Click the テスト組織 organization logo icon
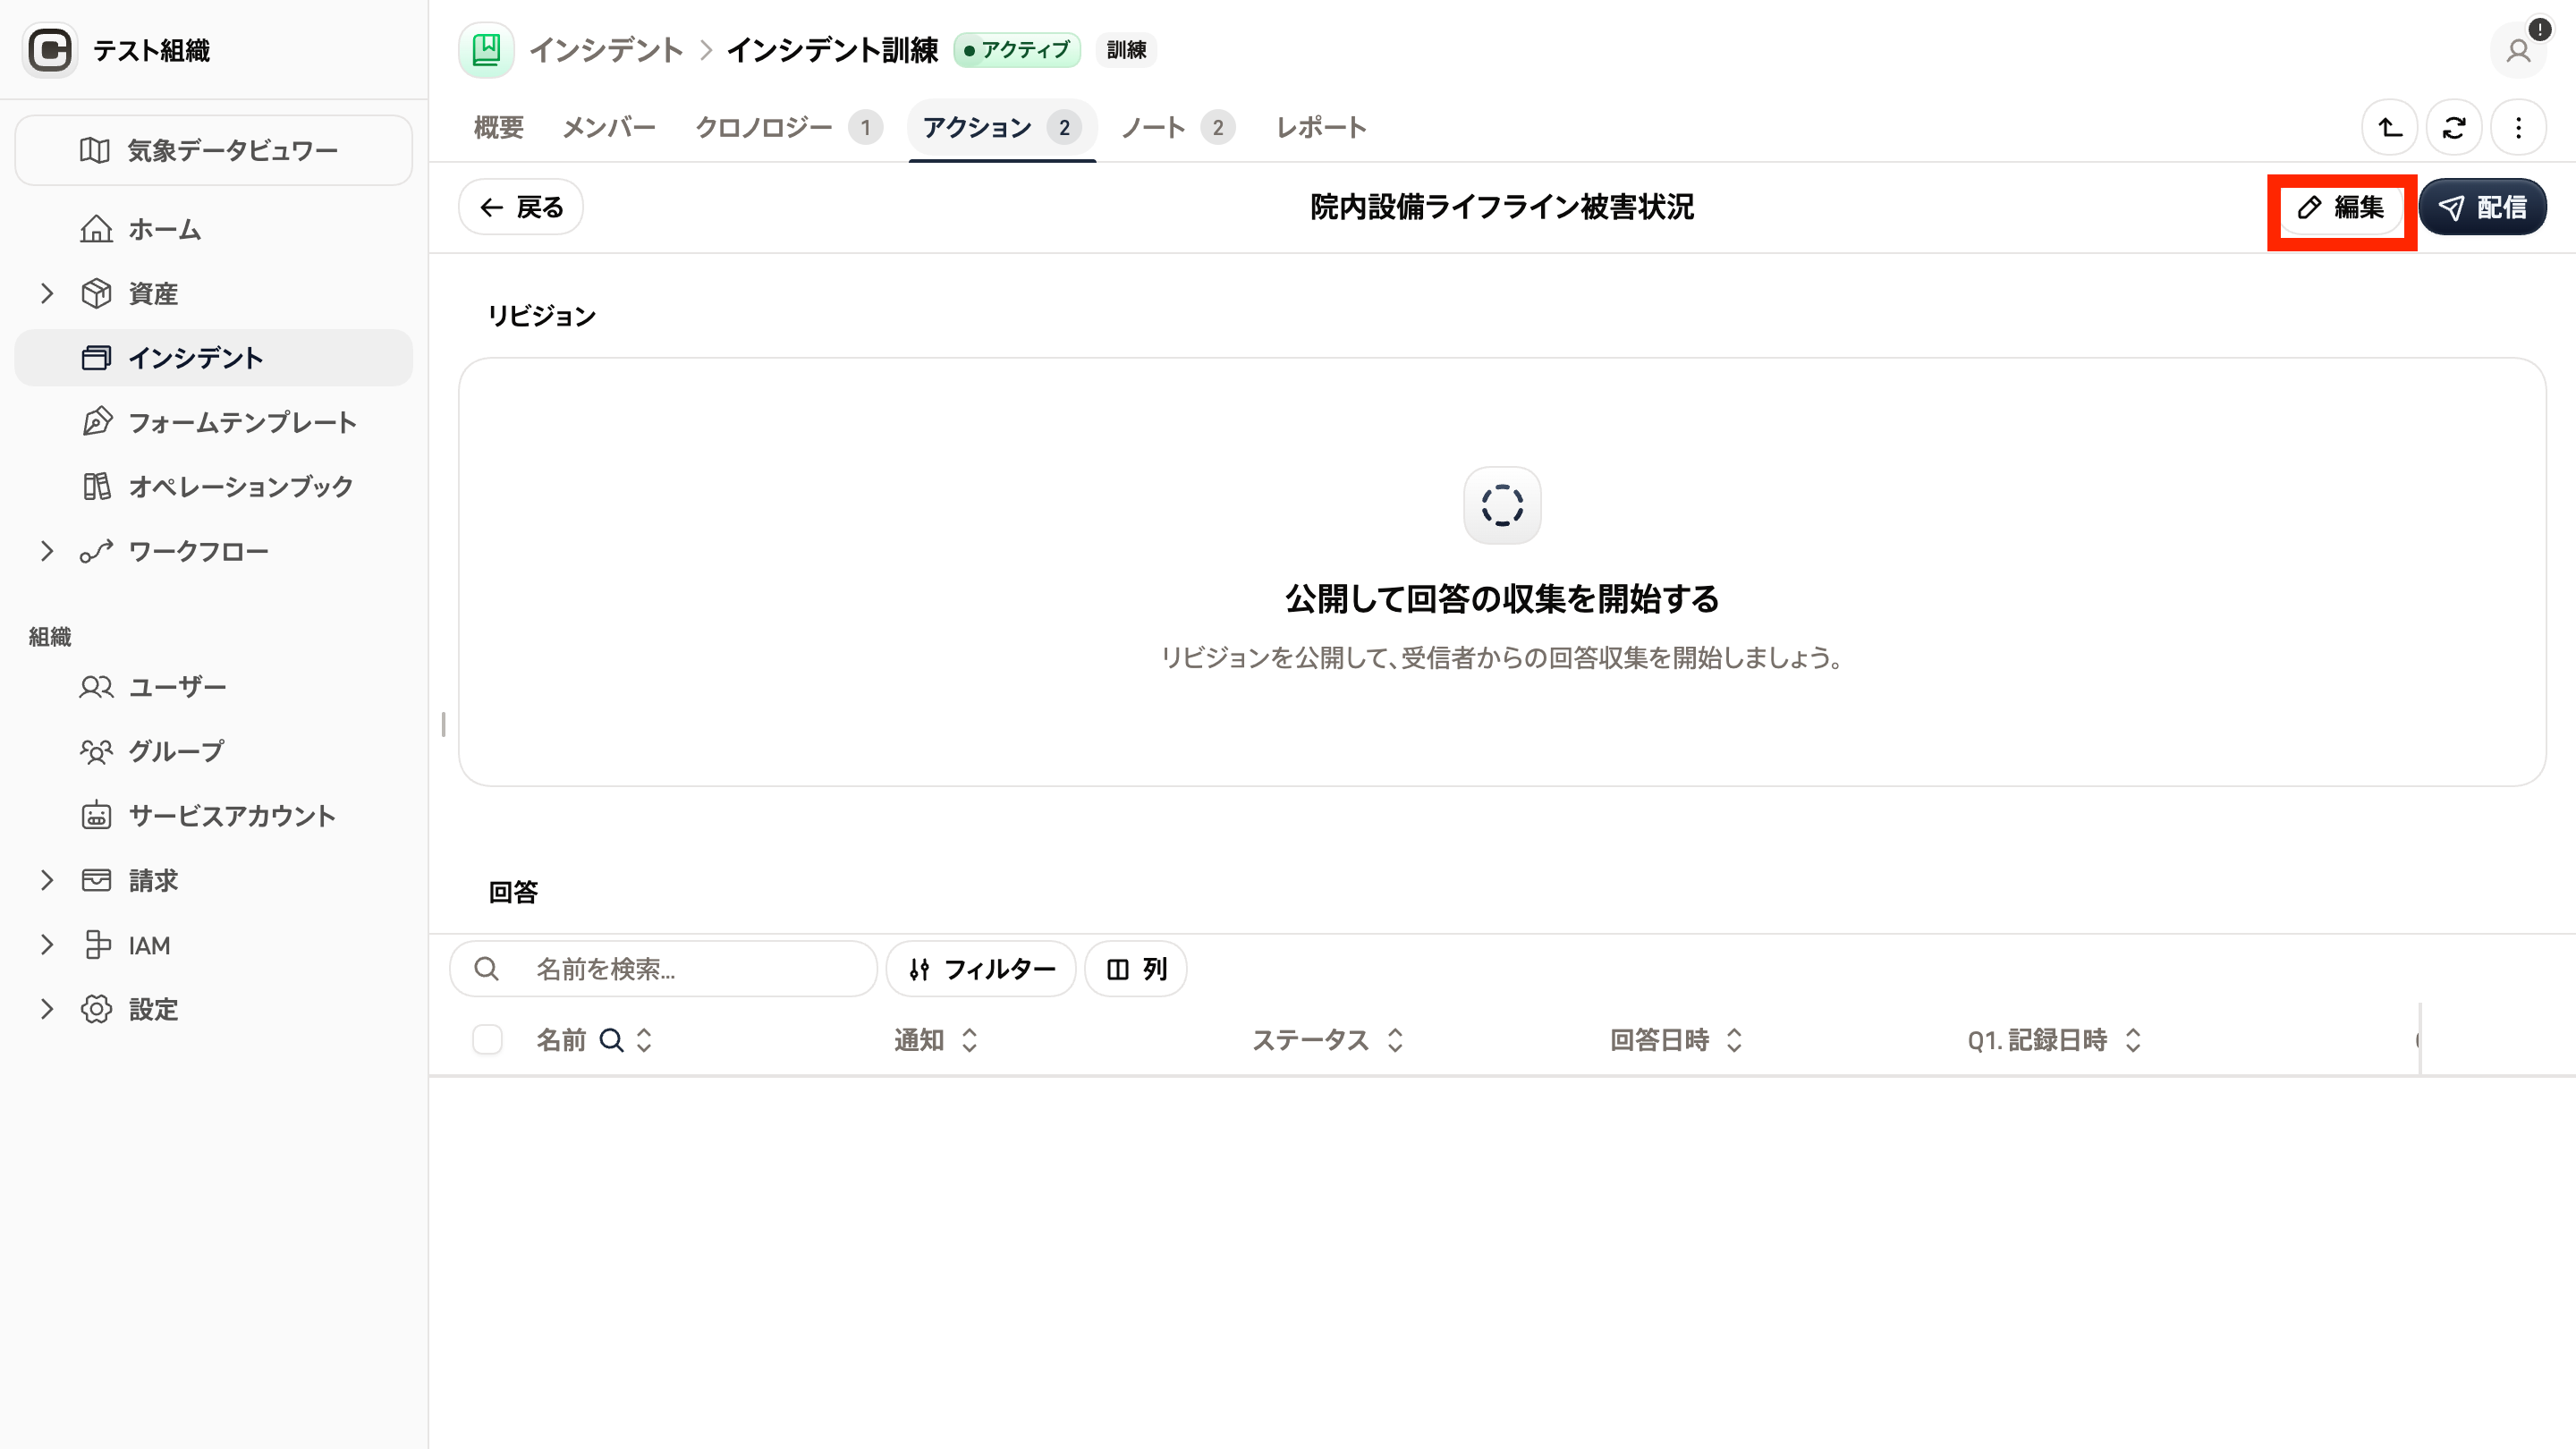 coord(50,50)
